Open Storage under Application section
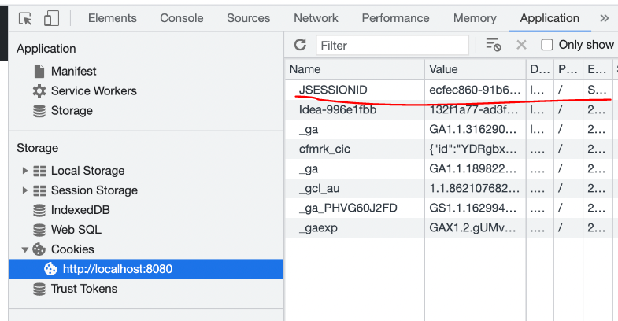 [72, 111]
